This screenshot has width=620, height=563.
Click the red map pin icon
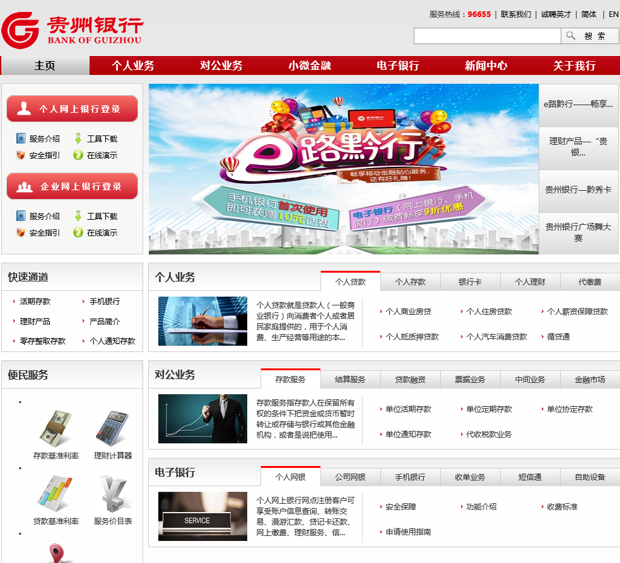click(x=57, y=553)
